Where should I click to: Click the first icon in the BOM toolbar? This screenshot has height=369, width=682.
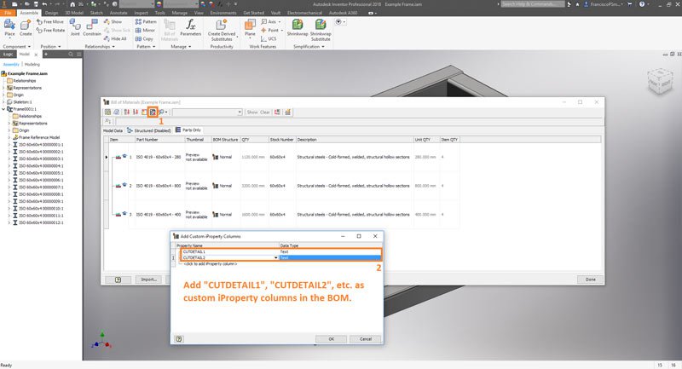107,112
